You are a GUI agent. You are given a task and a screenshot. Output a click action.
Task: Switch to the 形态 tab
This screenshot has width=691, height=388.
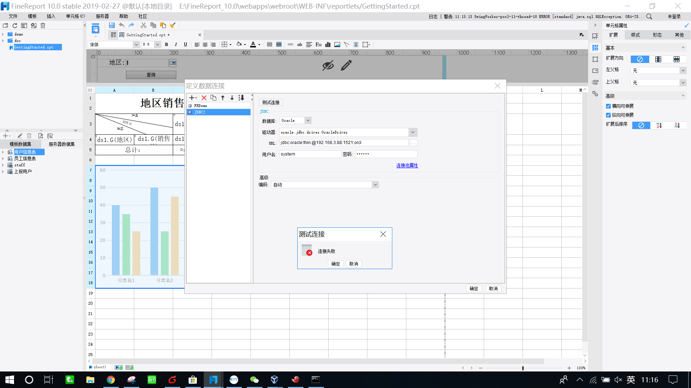pyautogui.click(x=658, y=35)
